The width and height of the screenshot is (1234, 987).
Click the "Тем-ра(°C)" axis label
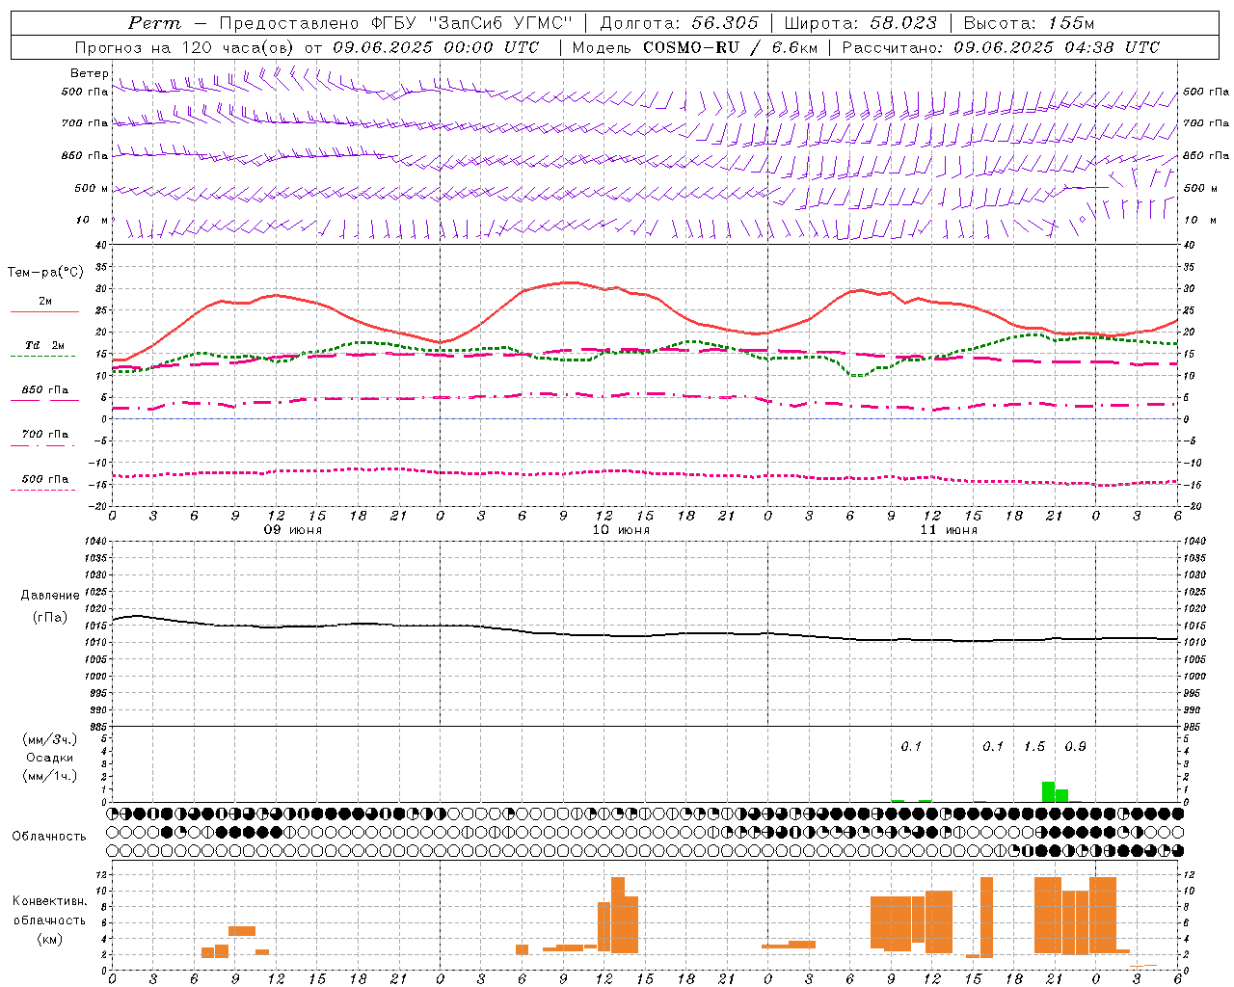pyautogui.click(x=45, y=273)
